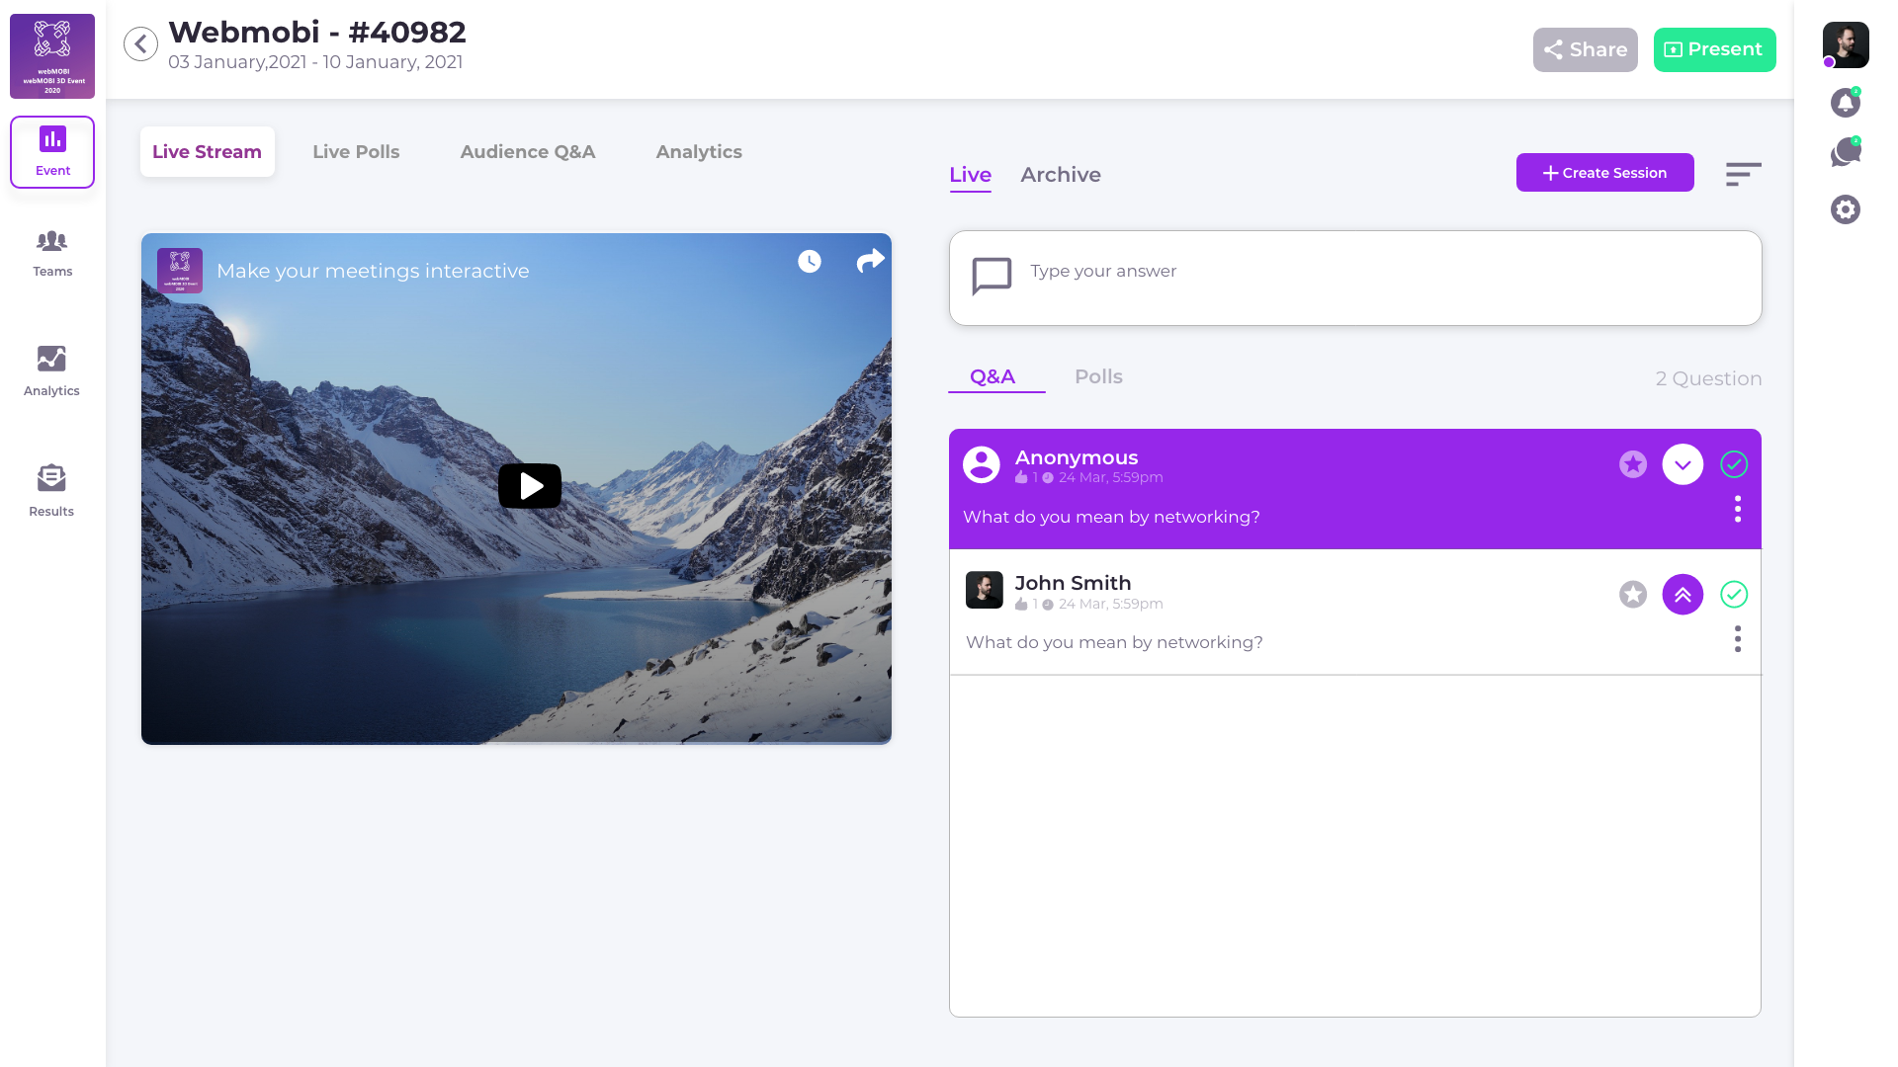Click John Smith's avatar in the question list
This screenshot has width=1898, height=1067.
985,590
